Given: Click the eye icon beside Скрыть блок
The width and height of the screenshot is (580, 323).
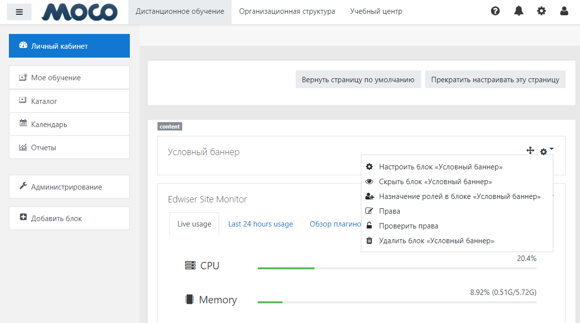Looking at the screenshot, I should (x=369, y=181).
